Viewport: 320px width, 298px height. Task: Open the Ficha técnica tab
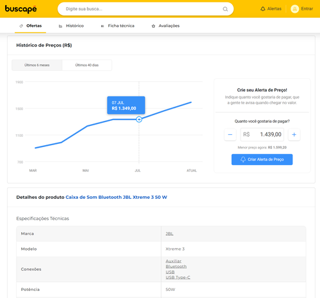pos(121,26)
